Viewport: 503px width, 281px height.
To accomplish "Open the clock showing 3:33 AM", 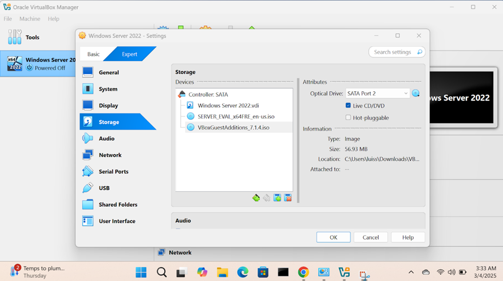I will tap(485, 272).
